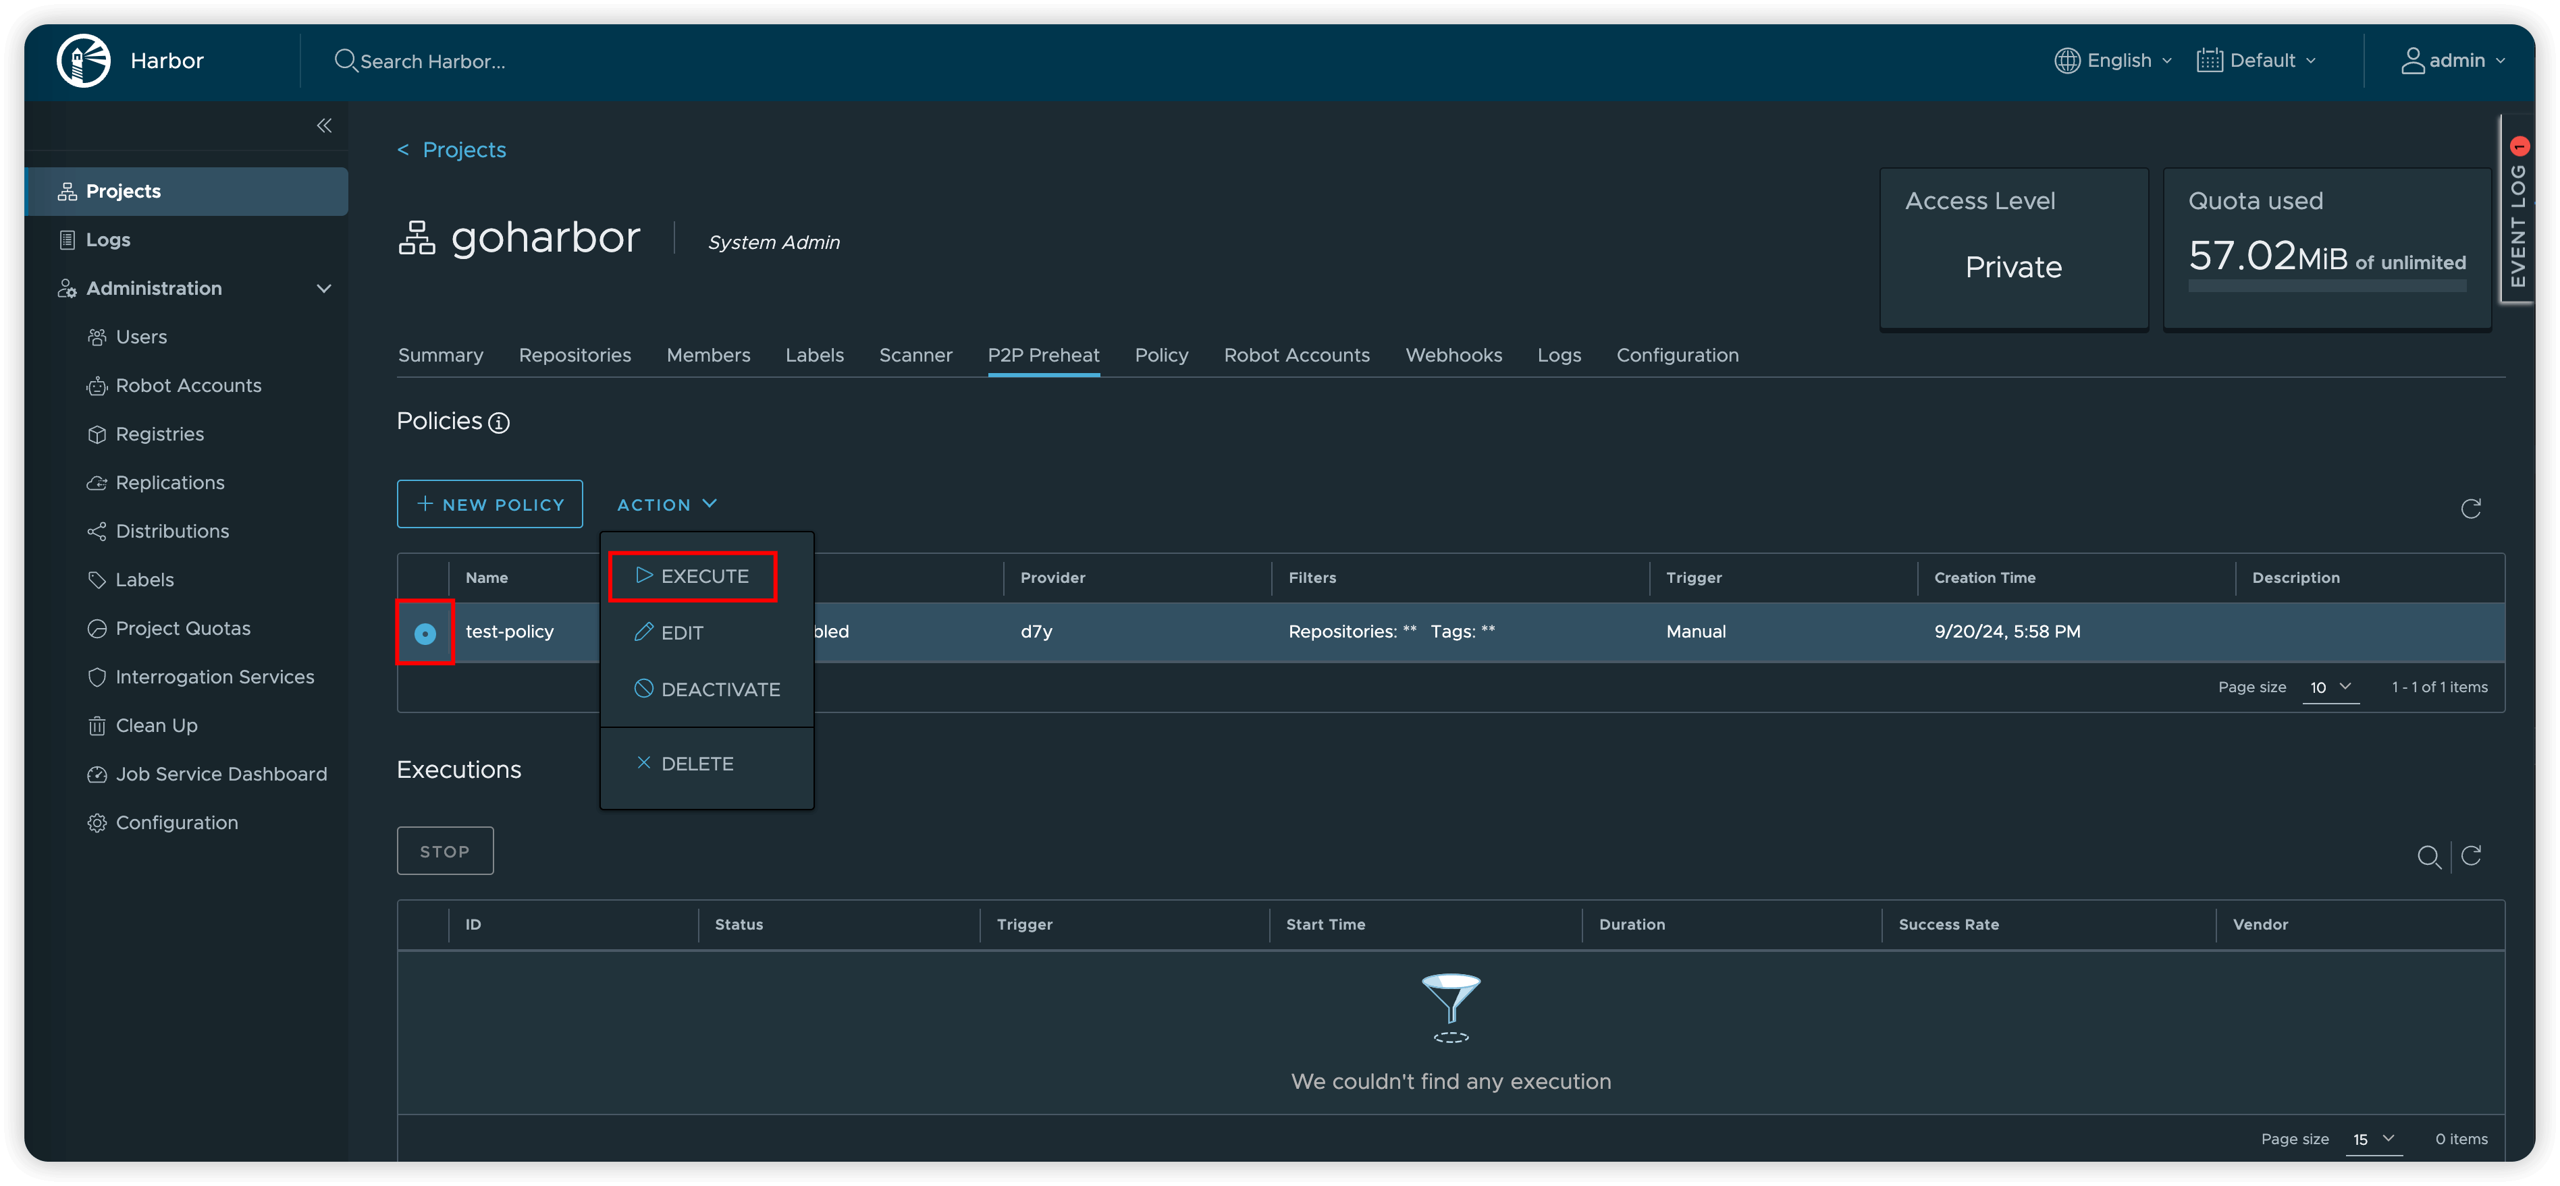Click the New Policy button
Screen dimensions: 2560x1186
point(490,505)
